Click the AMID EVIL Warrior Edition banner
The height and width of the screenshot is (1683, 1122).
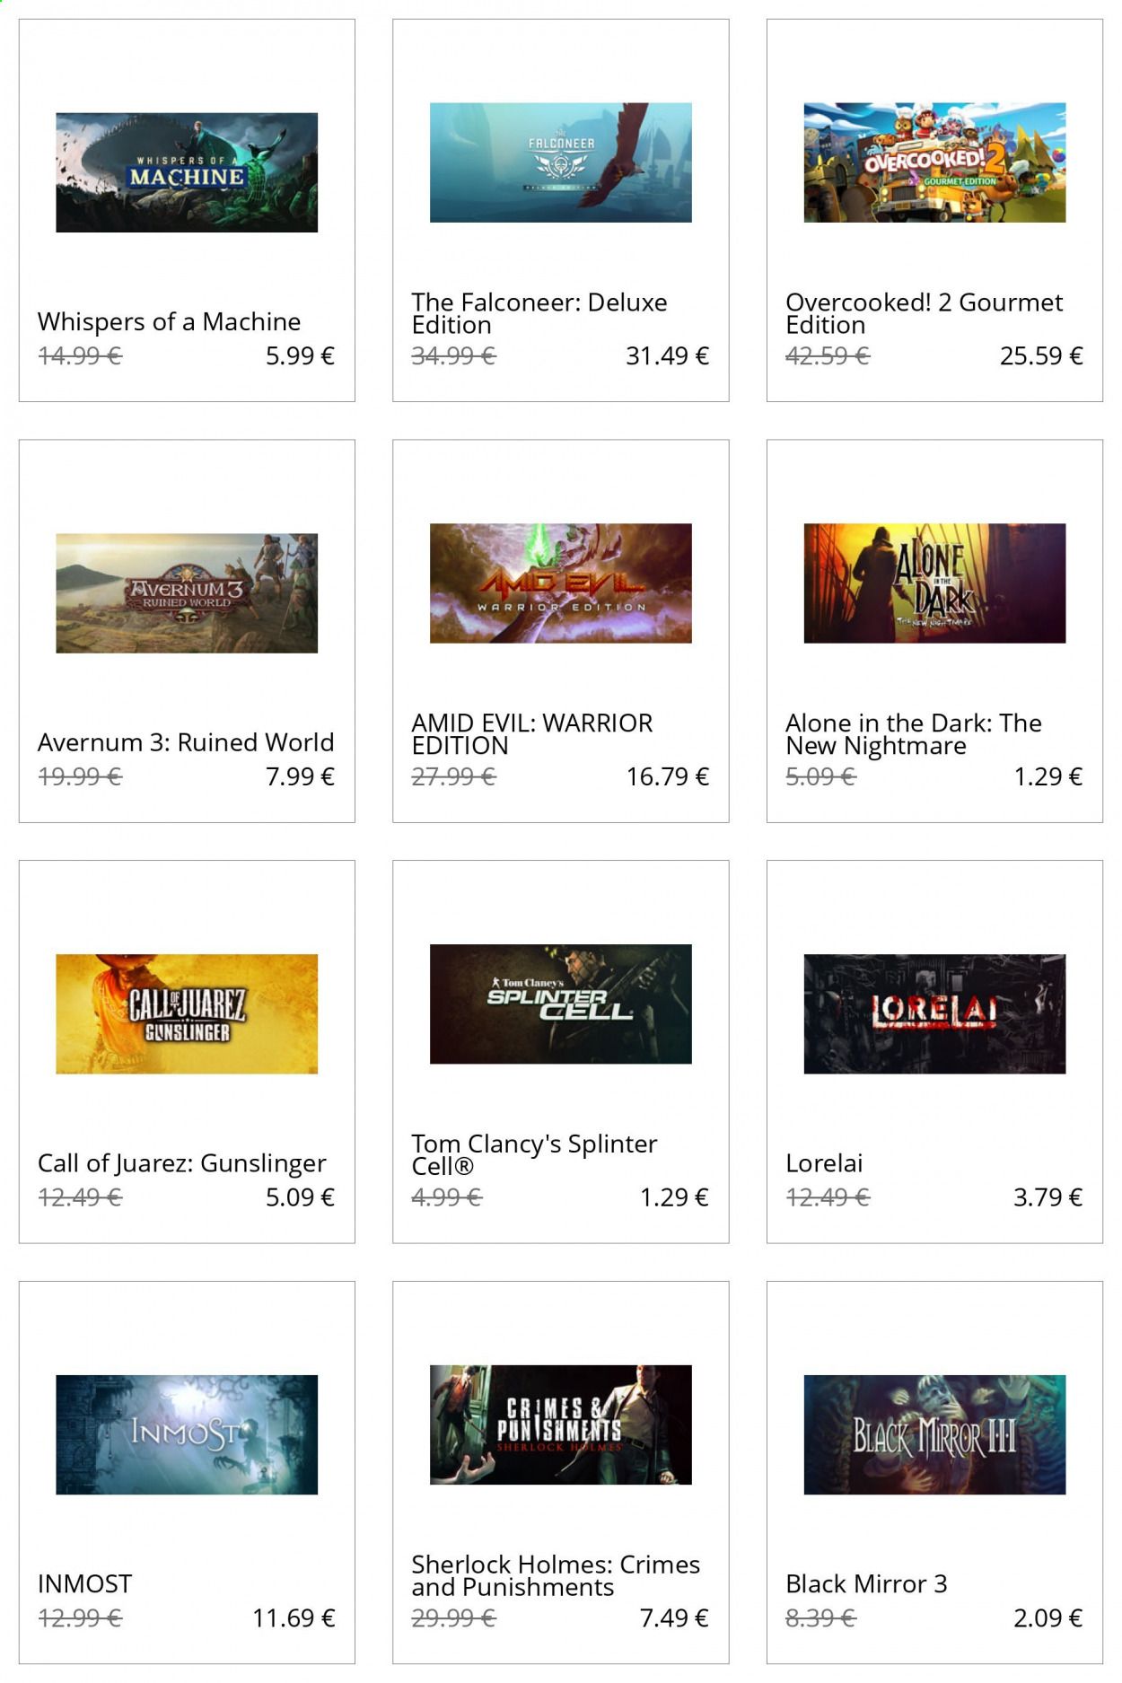tap(560, 583)
